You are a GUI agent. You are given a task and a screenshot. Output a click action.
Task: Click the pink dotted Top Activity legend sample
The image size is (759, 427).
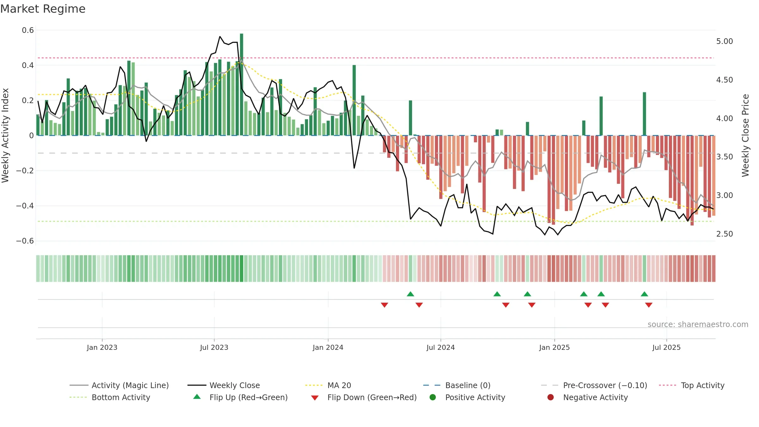pyautogui.click(x=668, y=385)
